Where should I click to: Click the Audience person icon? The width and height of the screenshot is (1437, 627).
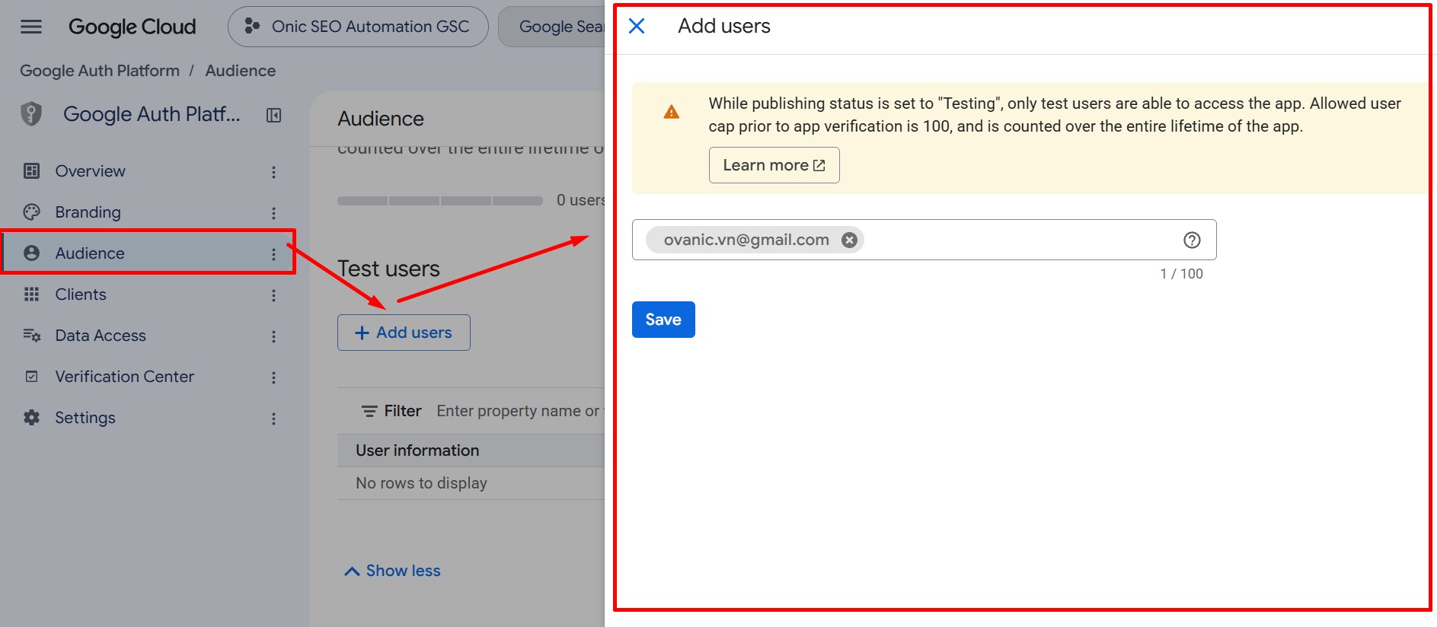pyautogui.click(x=31, y=253)
